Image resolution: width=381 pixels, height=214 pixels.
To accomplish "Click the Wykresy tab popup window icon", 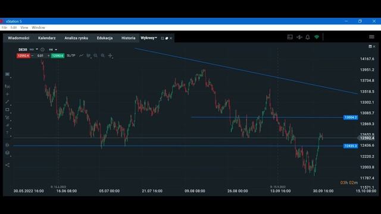I will click(167, 38).
